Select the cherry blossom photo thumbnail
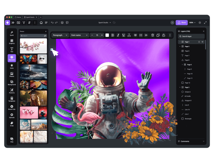Image resolution: width=214 pixels, height=161 pixels. [x=33, y=46]
